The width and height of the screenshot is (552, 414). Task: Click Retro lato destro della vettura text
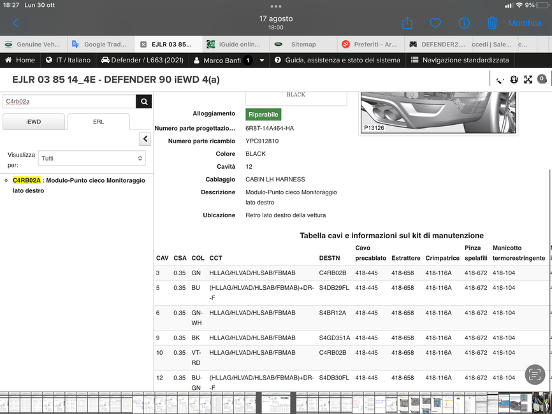(x=286, y=215)
